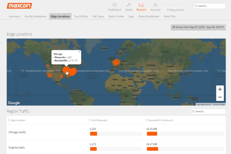
Task: Open the date range zones dropdown
Action: pyautogui.click(x=198, y=27)
